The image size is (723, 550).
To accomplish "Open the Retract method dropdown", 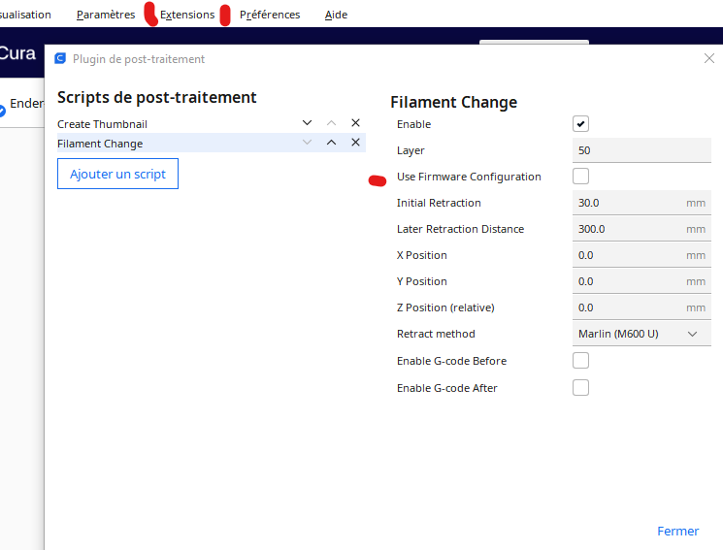I will (641, 334).
